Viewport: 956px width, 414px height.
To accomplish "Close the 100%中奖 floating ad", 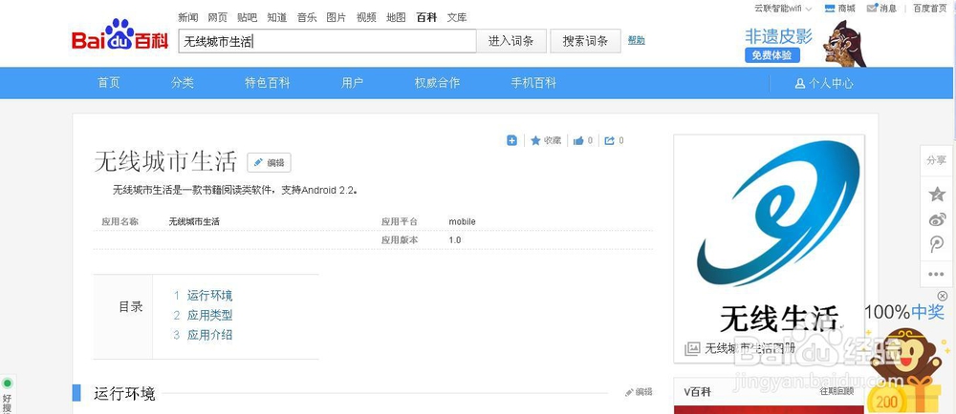I will coord(942,296).
